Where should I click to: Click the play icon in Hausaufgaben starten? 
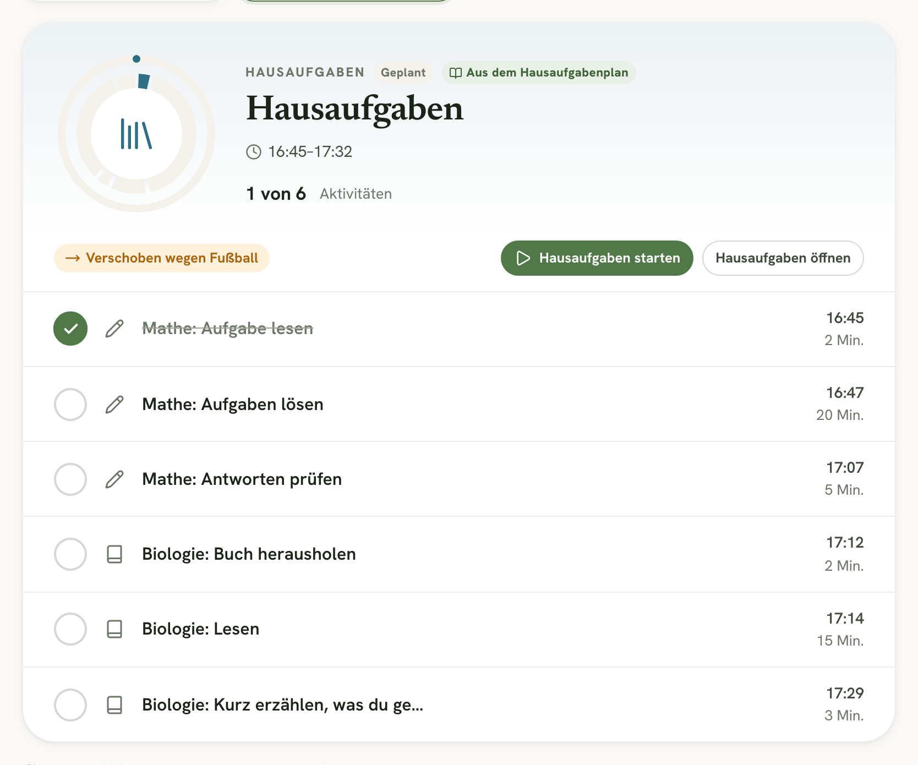click(523, 258)
